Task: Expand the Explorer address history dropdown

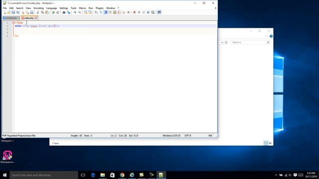Action: pos(222,42)
